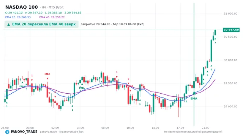Click the current price tag 30 647.60

[x=231, y=30]
